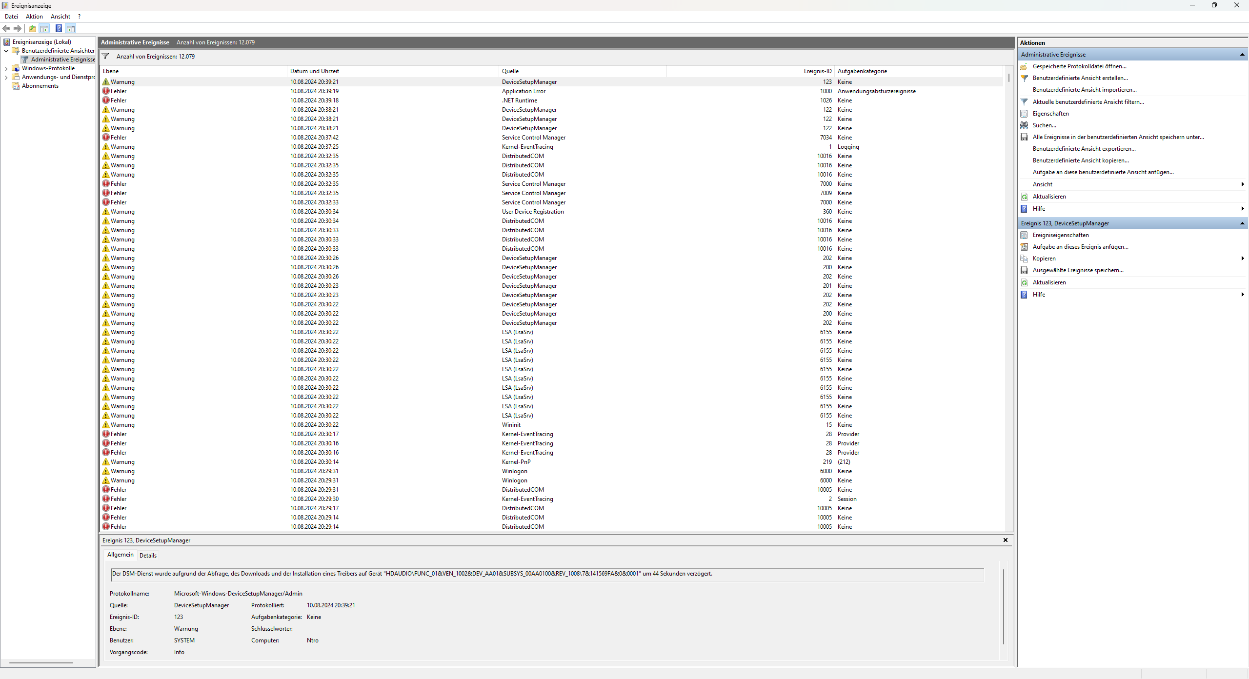1249x679 pixels.
Task: Click the blue Help toolbar icon
Action: [59, 28]
